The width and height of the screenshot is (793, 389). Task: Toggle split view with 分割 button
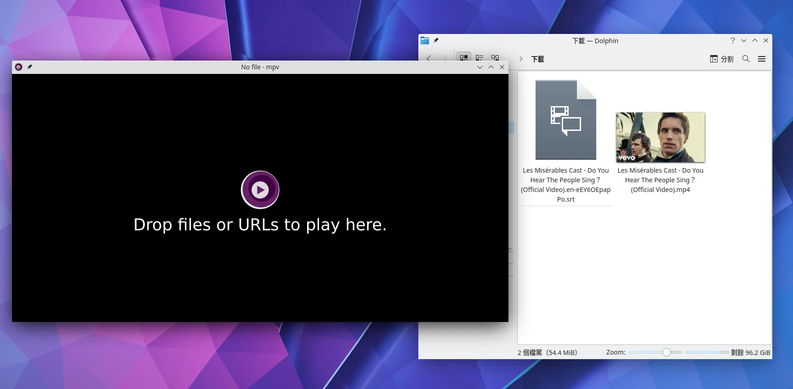[722, 59]
